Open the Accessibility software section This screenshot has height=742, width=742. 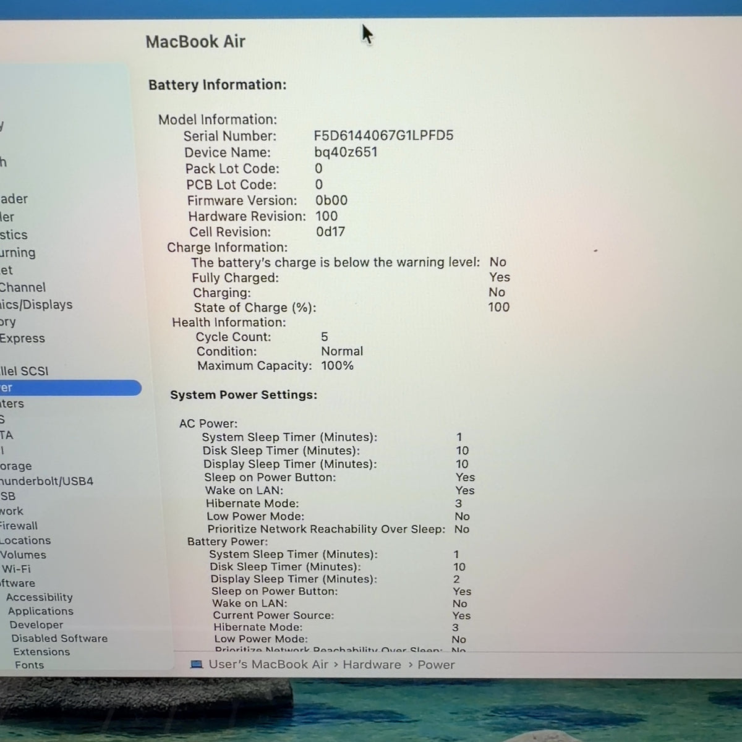tap(40, 597)
